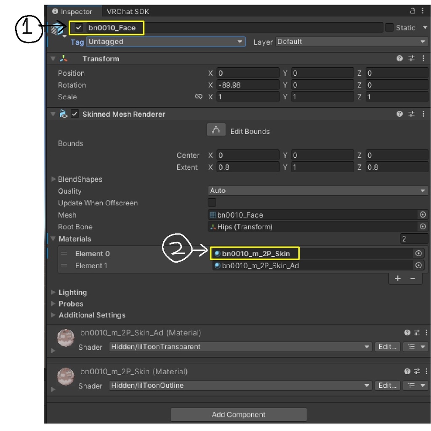Open help for bn0010_m_2P_Skin material

coord(407,371)
